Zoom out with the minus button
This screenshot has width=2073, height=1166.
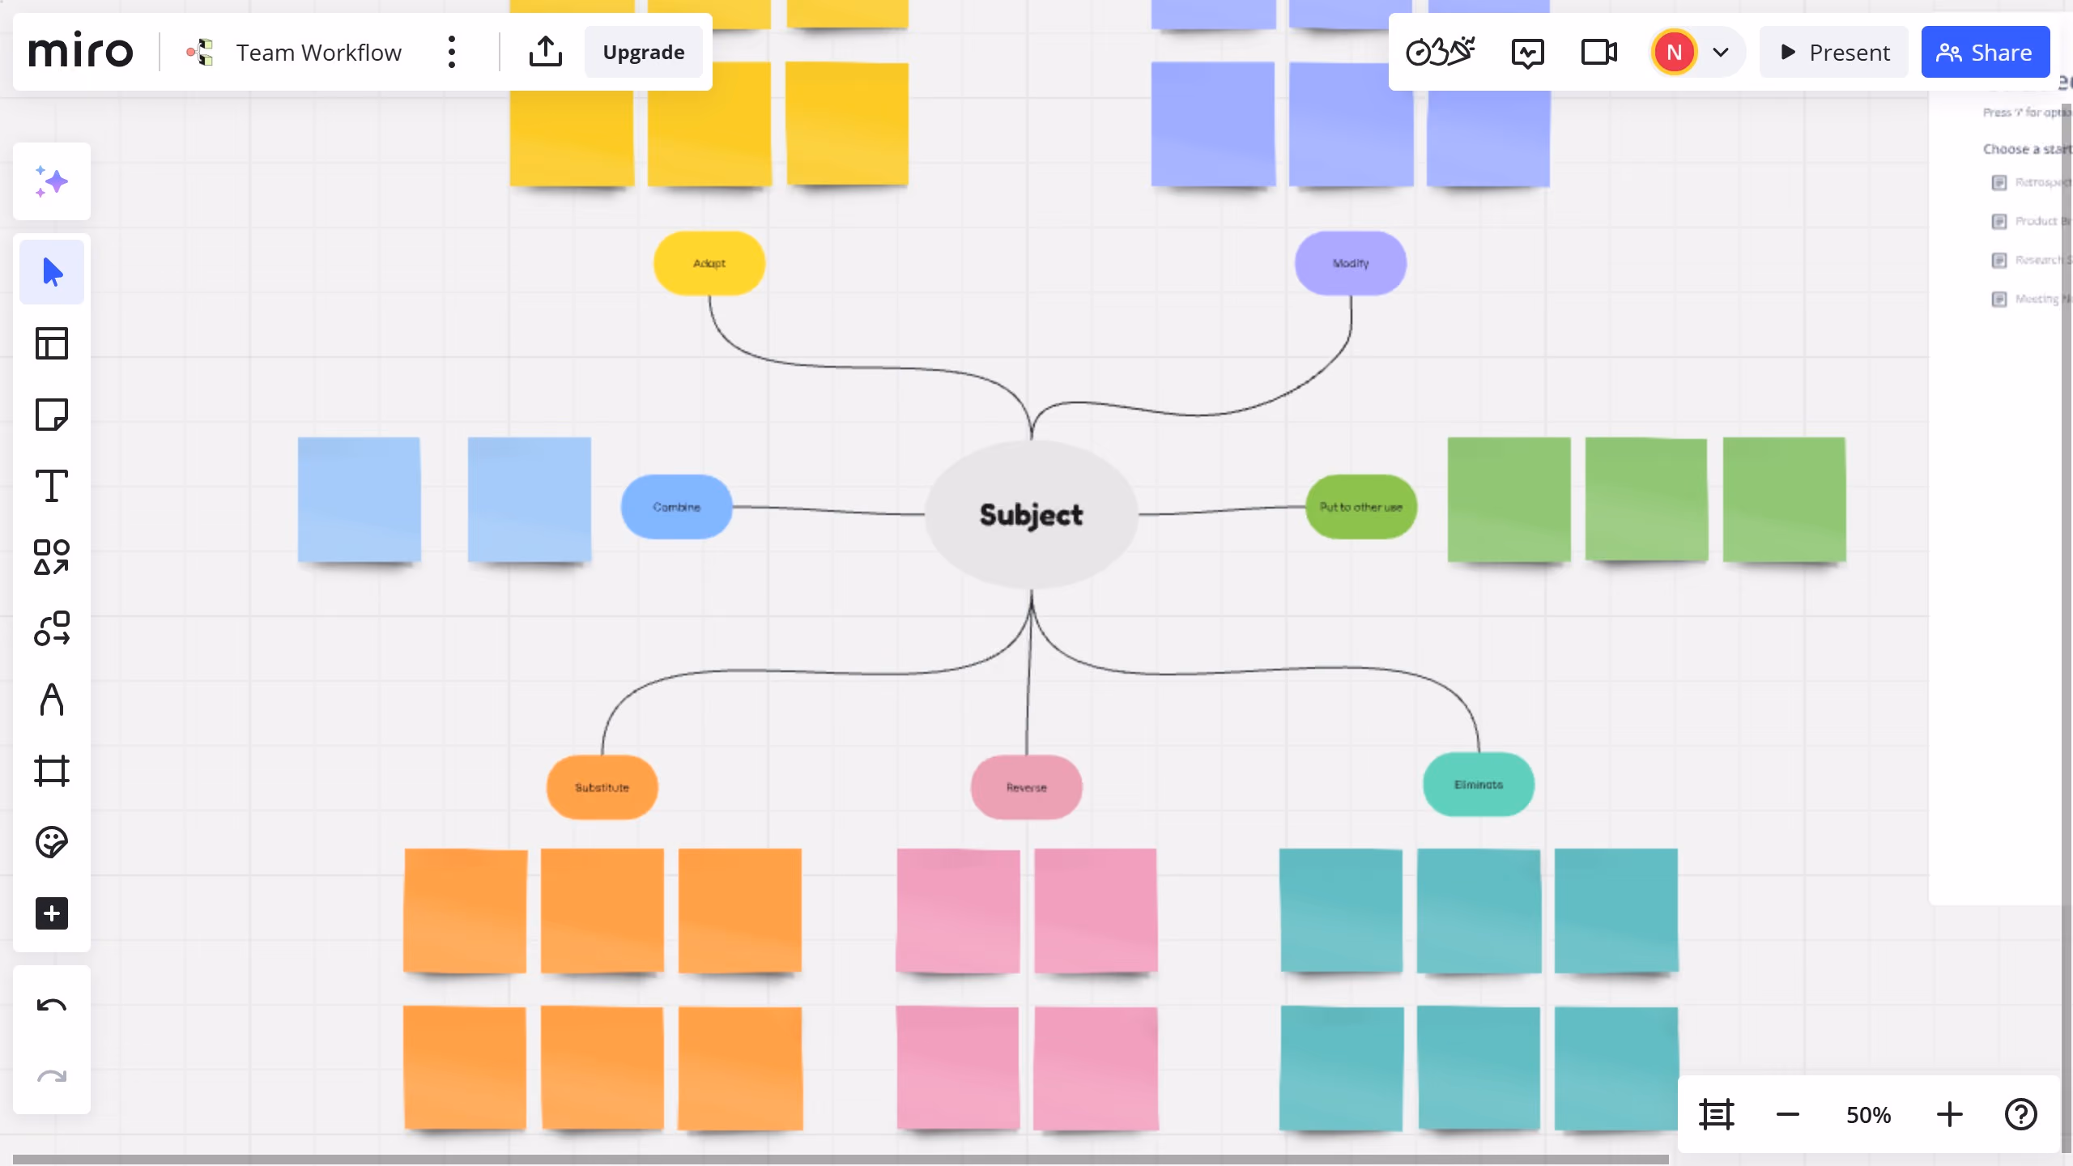click(1787, 1114)
